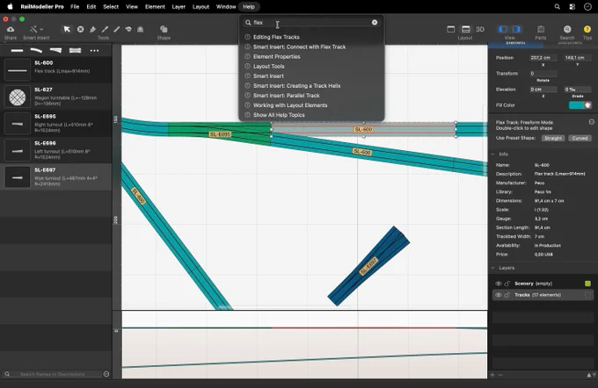598x388 pixels.
Task: Select the straight line tool
Action: (117, 29)
